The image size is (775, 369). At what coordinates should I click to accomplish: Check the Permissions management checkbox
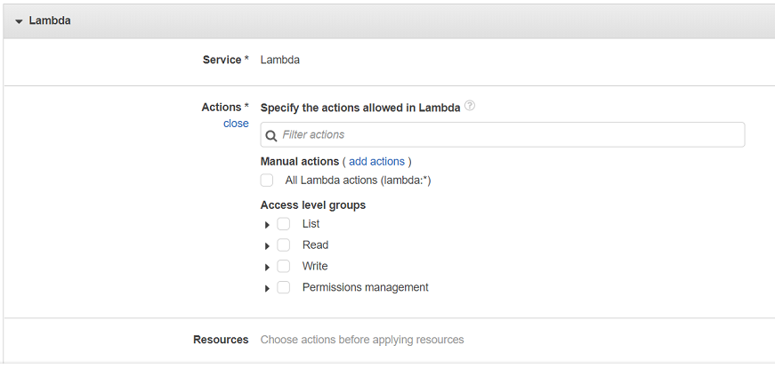click(x=284, y=288)
